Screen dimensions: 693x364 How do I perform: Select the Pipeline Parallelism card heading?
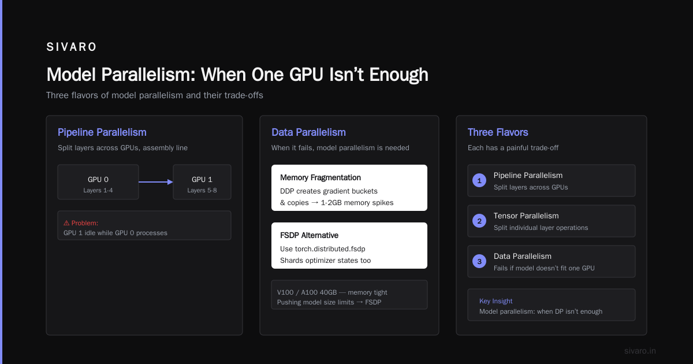(x=102, y=132)
